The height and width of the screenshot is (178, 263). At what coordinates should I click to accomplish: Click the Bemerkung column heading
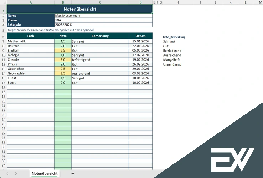[100, 36]
